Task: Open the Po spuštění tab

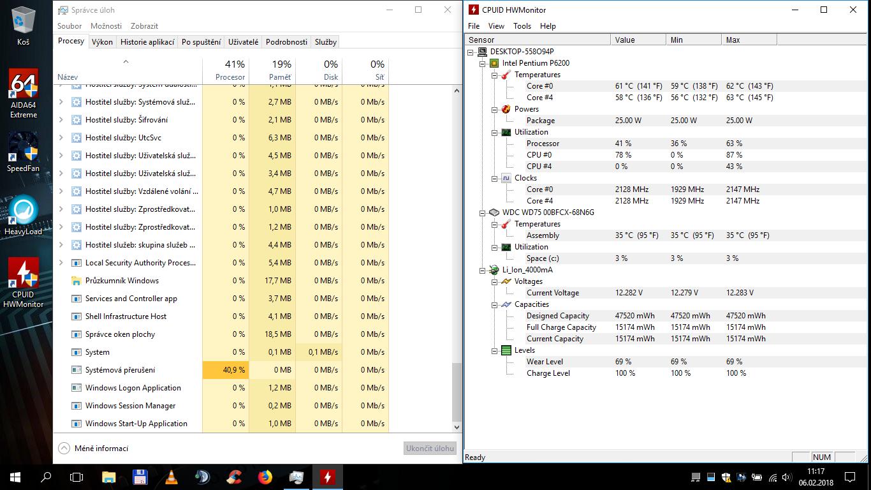Action: point(201,42)
